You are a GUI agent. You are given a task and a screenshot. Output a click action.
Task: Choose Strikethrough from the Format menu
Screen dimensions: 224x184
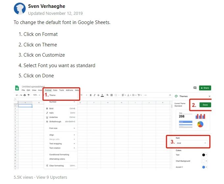pos(61,122)
